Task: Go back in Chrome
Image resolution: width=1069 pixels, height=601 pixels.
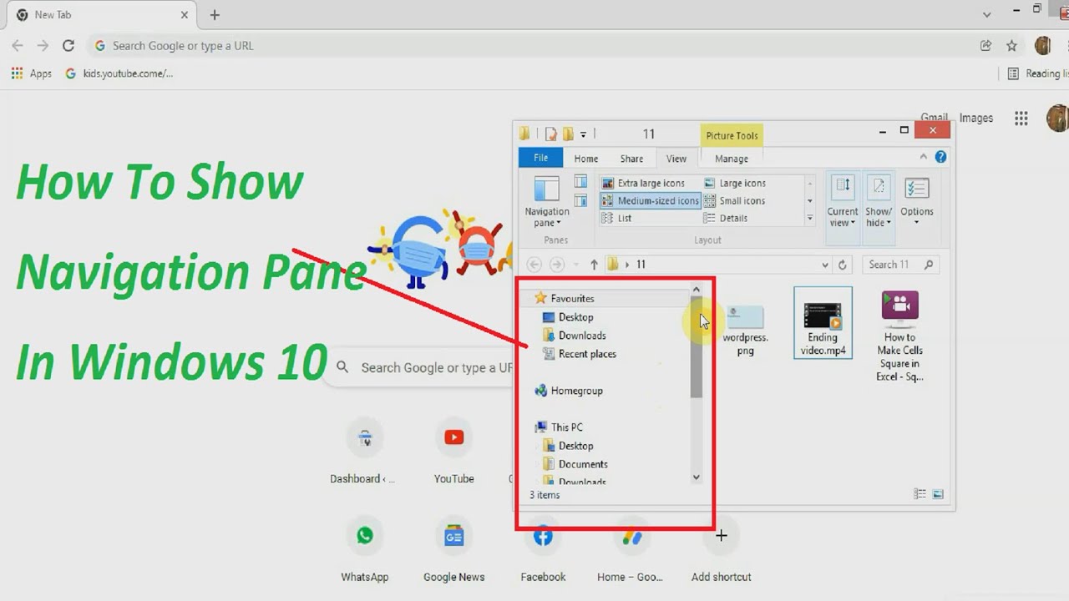Action: point(18,46)
